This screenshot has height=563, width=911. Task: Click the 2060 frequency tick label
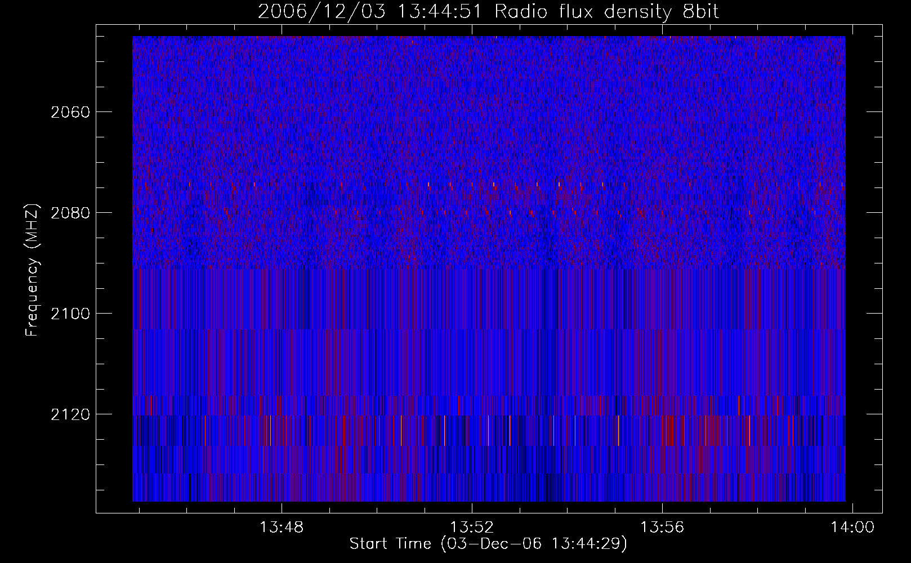click(x=70, y=112)
